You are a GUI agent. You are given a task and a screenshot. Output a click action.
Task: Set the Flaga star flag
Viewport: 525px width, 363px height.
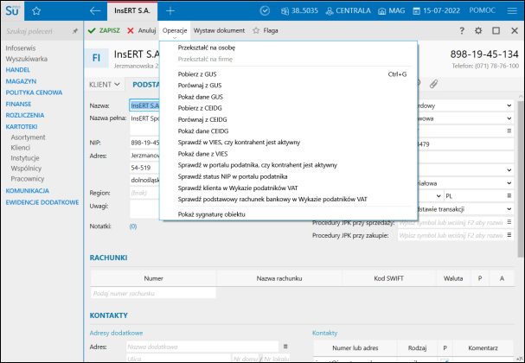click(266, 30)
